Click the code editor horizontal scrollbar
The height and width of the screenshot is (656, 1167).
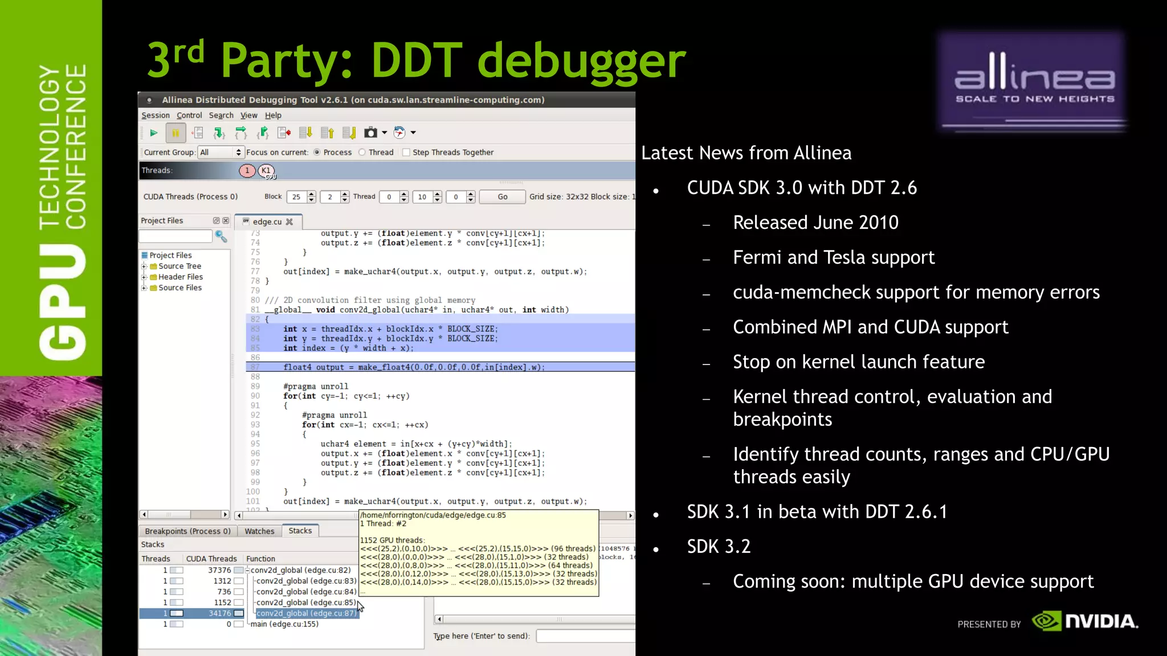tap(296, 515)
